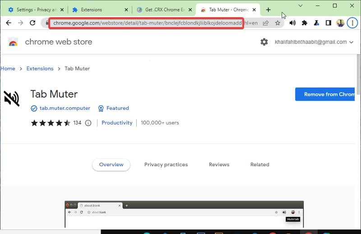Click the page vertical scrollbar
Image resolution: width=361 pixels, height=234 pixels.
(x=358, y=74)
